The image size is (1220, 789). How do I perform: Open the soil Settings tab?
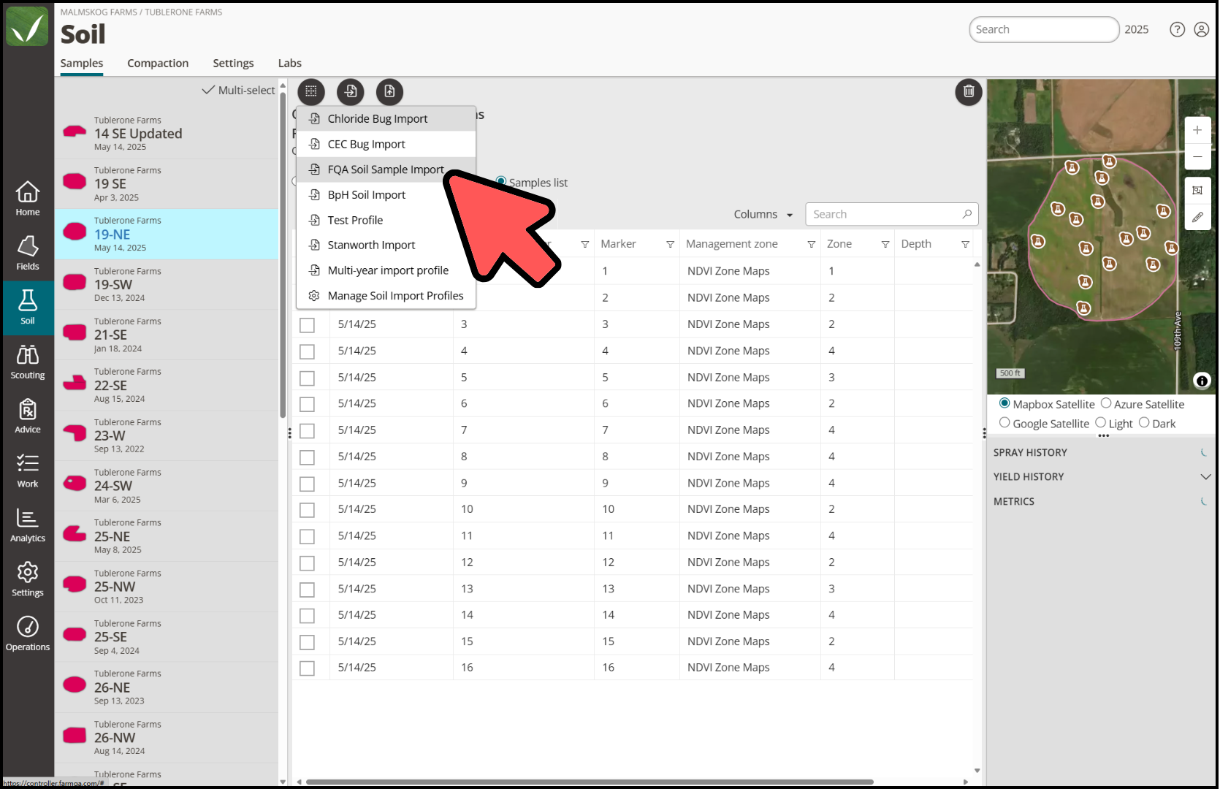point(233,63)
